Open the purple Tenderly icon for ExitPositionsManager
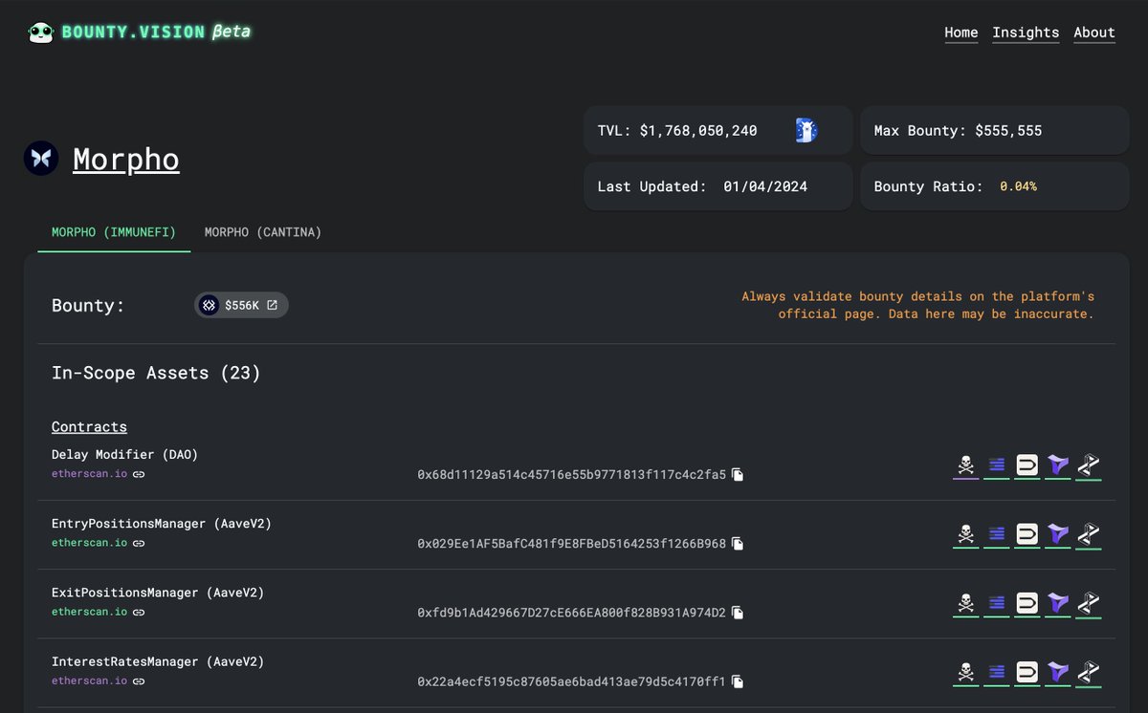The width and height of the screenshot is (1148, 713). (x=1057, y=603)
